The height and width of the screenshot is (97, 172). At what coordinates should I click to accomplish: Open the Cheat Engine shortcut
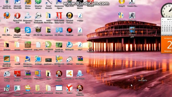click(80, 74)
